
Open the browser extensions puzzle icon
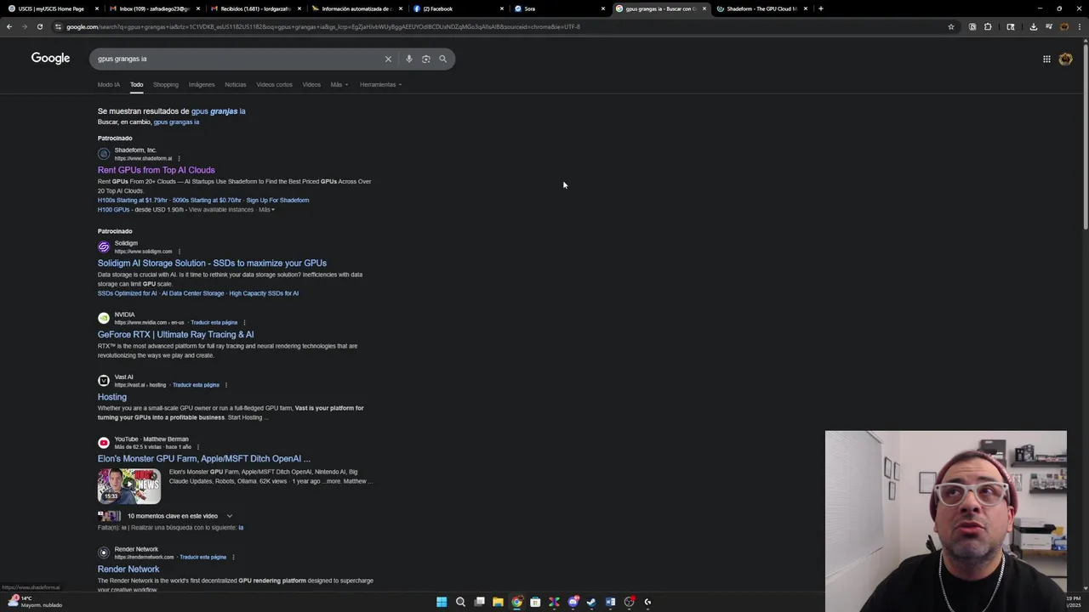pyautogui.click(x=988, y=26)
